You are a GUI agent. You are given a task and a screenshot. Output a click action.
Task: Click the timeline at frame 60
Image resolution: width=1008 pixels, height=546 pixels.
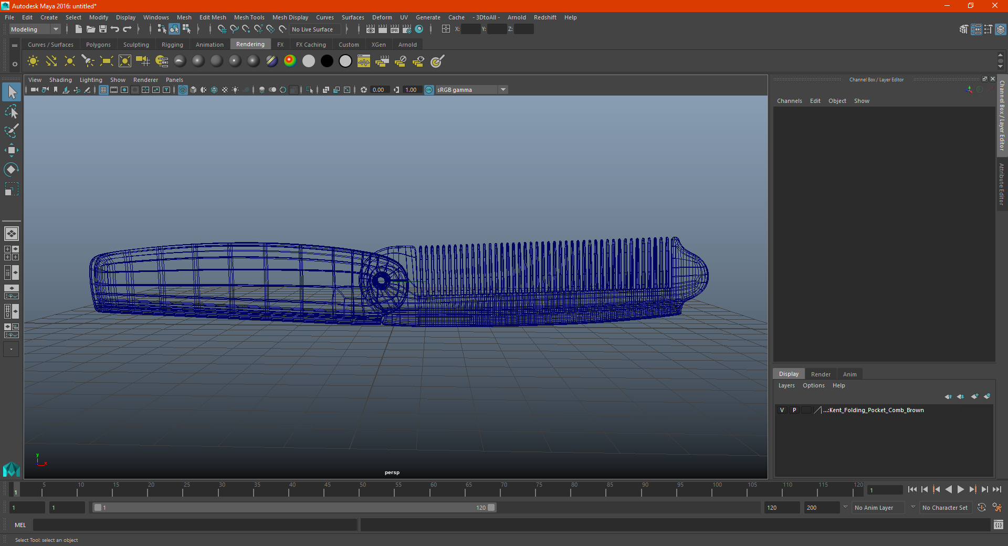click(x=429, y=490)
